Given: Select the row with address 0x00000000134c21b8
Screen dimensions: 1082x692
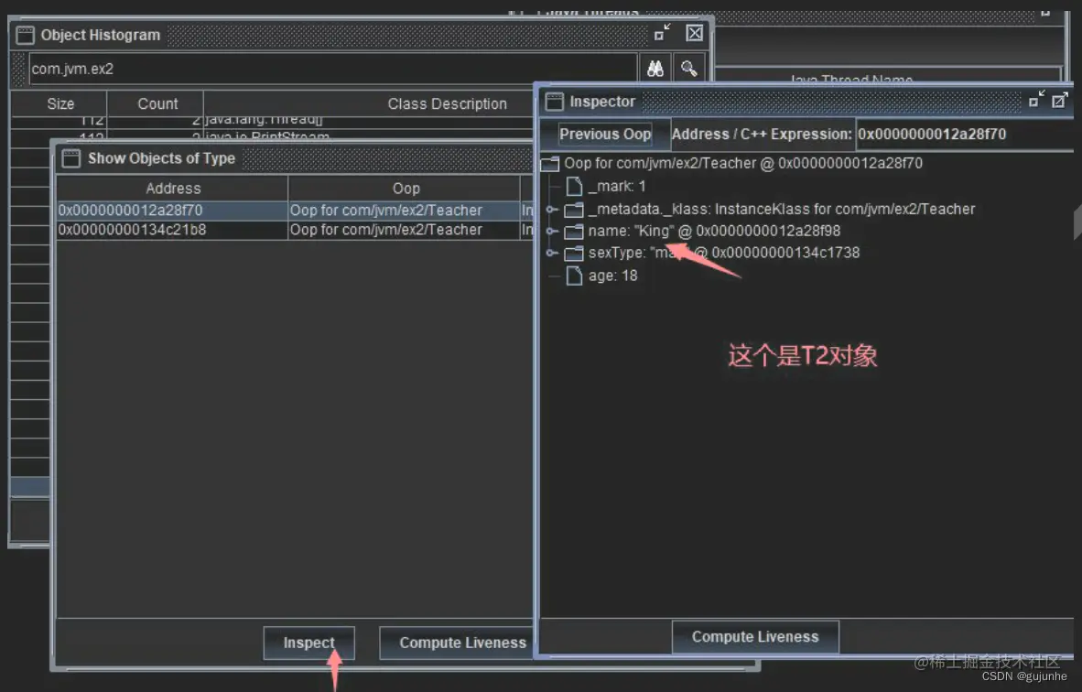Looking at the screenshot, I should tap(296, 230).
